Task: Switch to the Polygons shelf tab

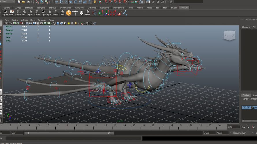Action: (41, 7)
